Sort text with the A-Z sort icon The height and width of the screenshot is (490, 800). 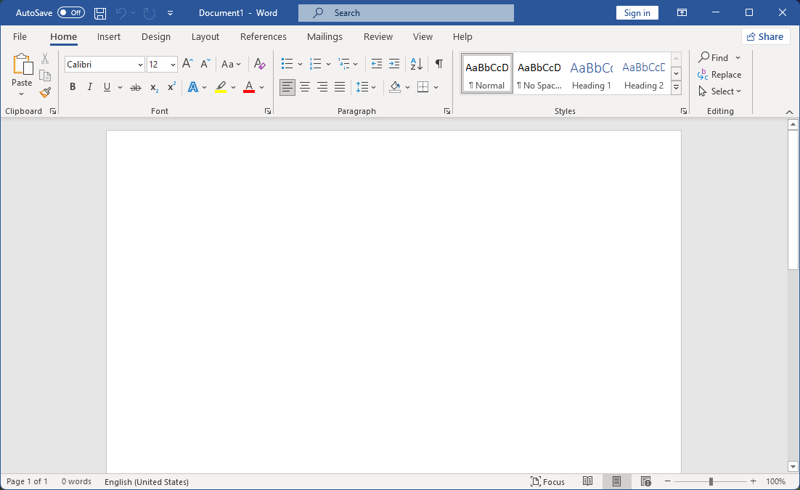click(416, 64)
